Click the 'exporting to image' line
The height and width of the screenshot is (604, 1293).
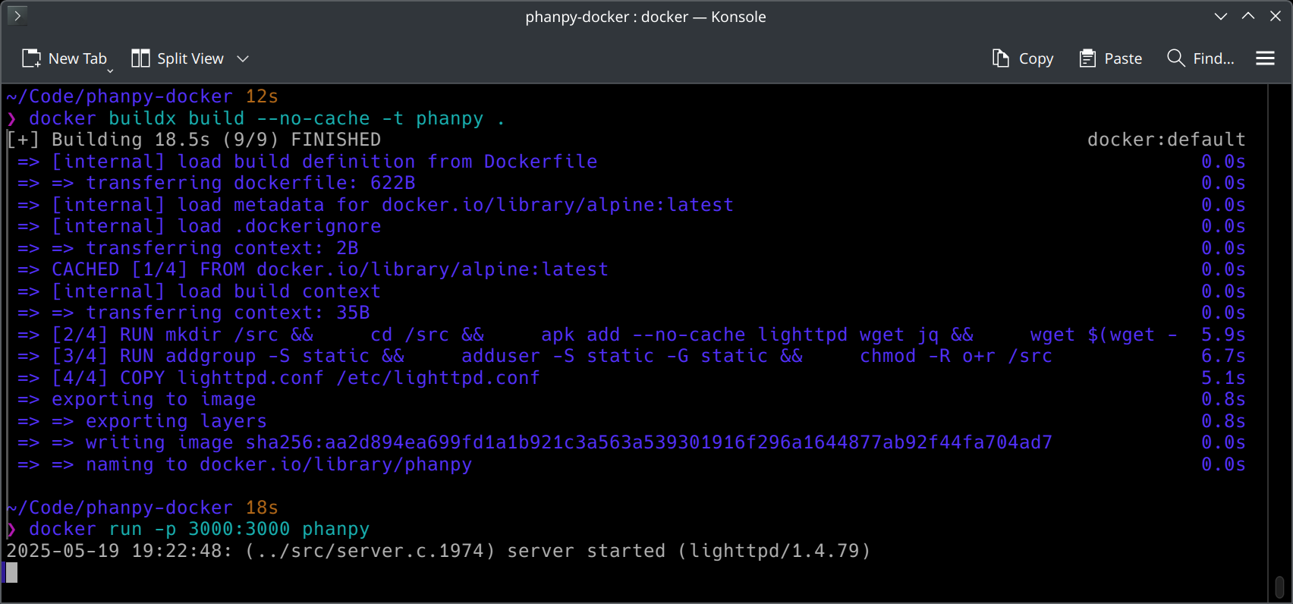click(x=137, y=399)
